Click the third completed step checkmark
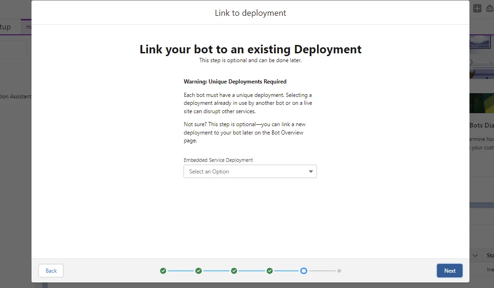 click(x=234, y=270)
